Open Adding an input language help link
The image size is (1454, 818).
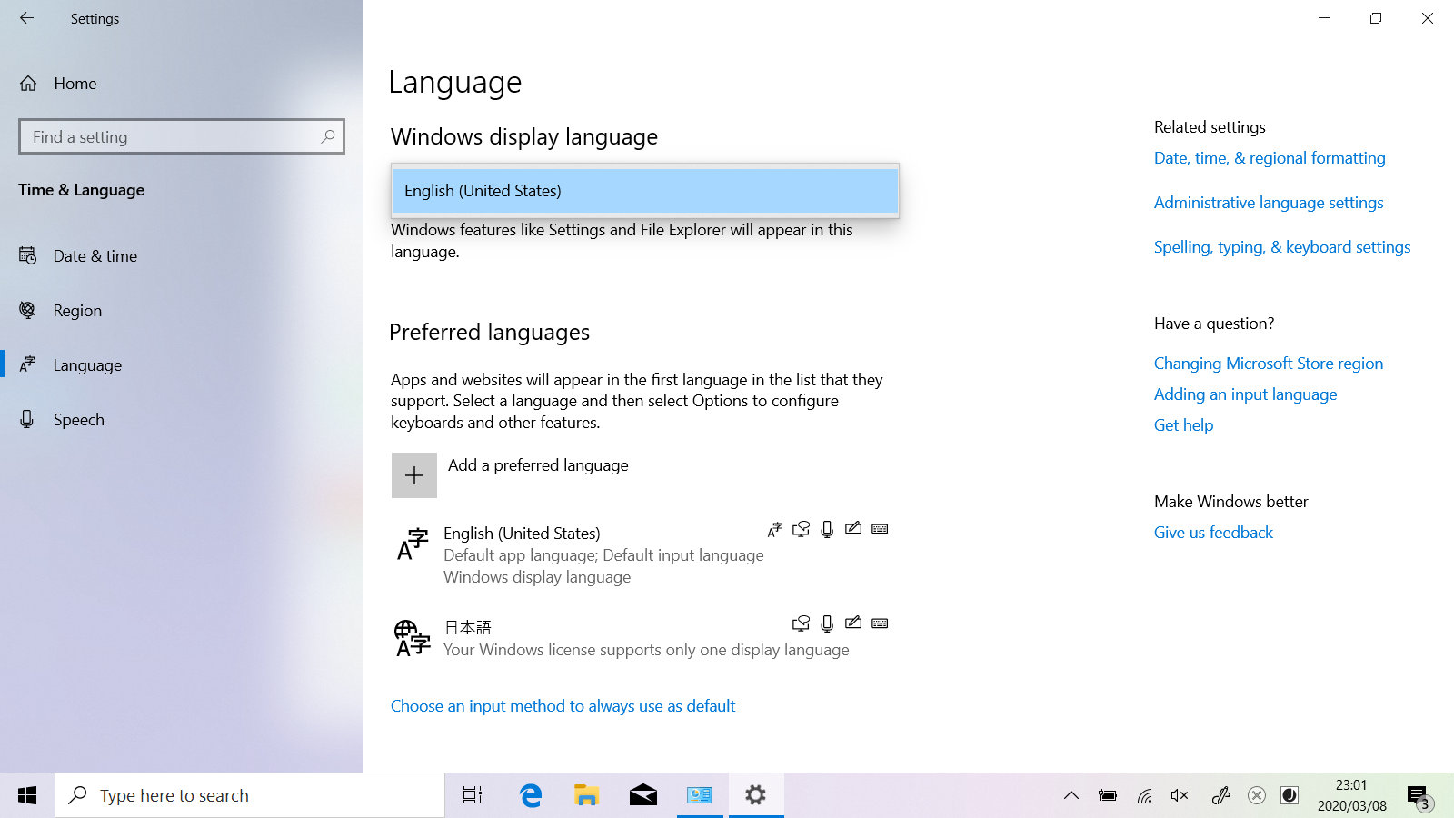pyautogui.click(x=1246, y=394)
